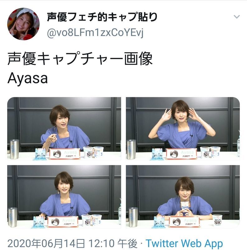Open the tweet author's profile avatar
247x250 pixels.
[23, 24]
